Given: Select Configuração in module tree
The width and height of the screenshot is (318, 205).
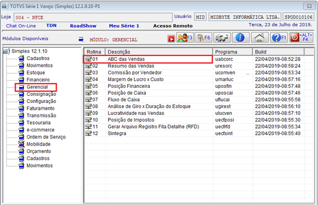Looking at the screenshot, I should [42, 101].
